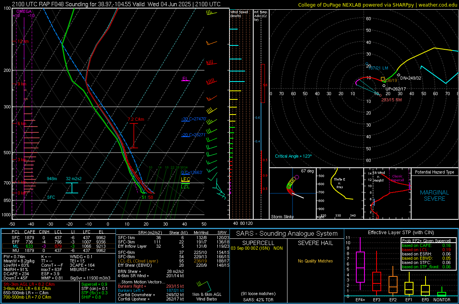Select the Sfc-3km AGL LR = 8.2 C/km line
The image size is (459, 304).
(x=29, y=284)
